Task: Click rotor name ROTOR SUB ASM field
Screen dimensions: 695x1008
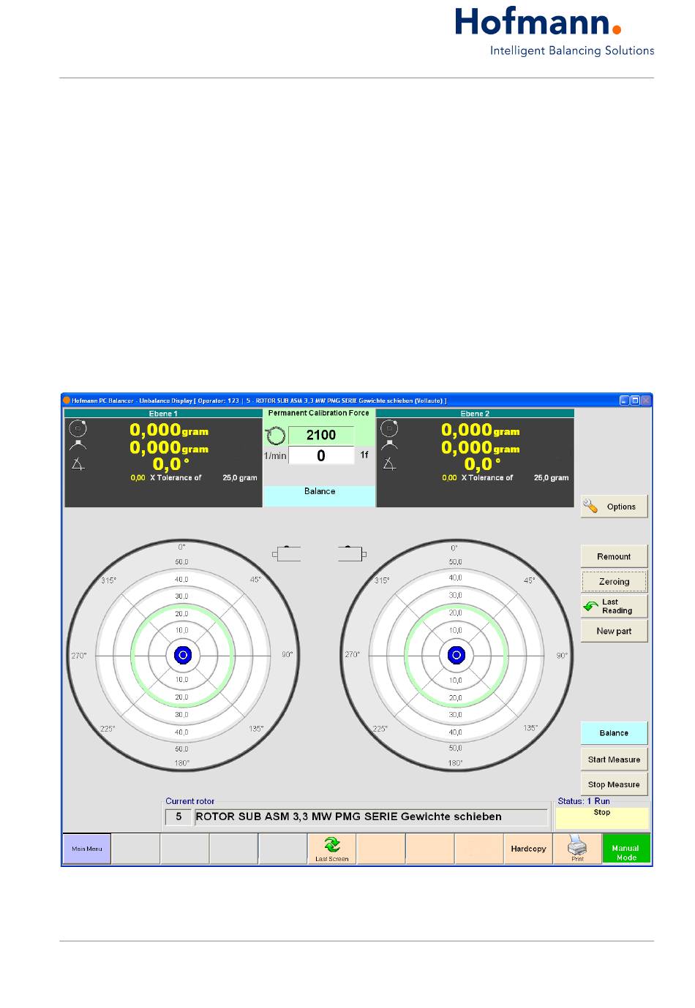Action: pos(371,816)
